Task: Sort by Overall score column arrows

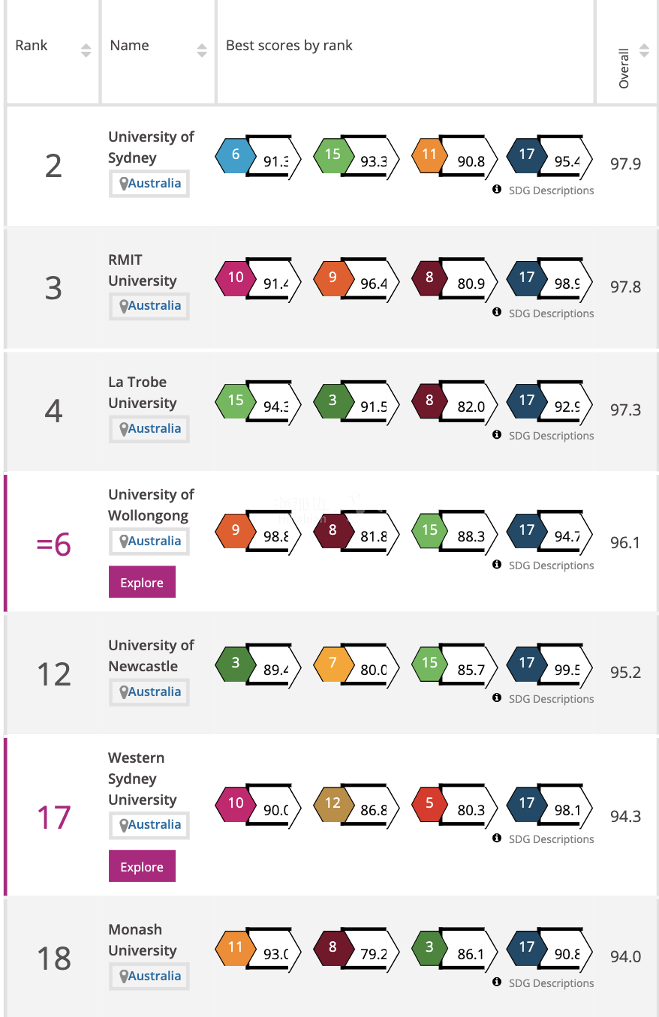Action: 644,50
